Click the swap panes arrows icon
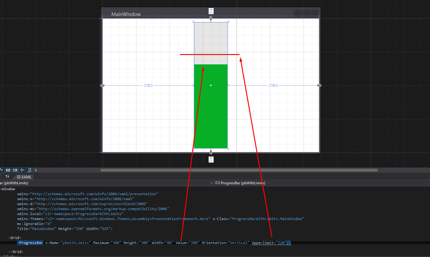The height and width of the screenshot is (257, 430). [7, 177]
